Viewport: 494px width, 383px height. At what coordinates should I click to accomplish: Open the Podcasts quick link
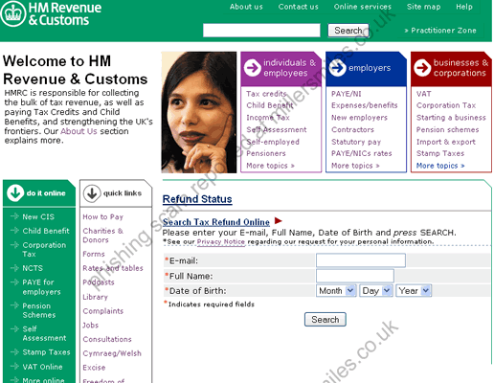pos(99,282)
